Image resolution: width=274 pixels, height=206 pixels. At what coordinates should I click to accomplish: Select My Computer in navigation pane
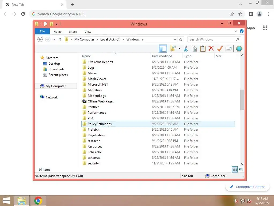click(x=56, y=86)
